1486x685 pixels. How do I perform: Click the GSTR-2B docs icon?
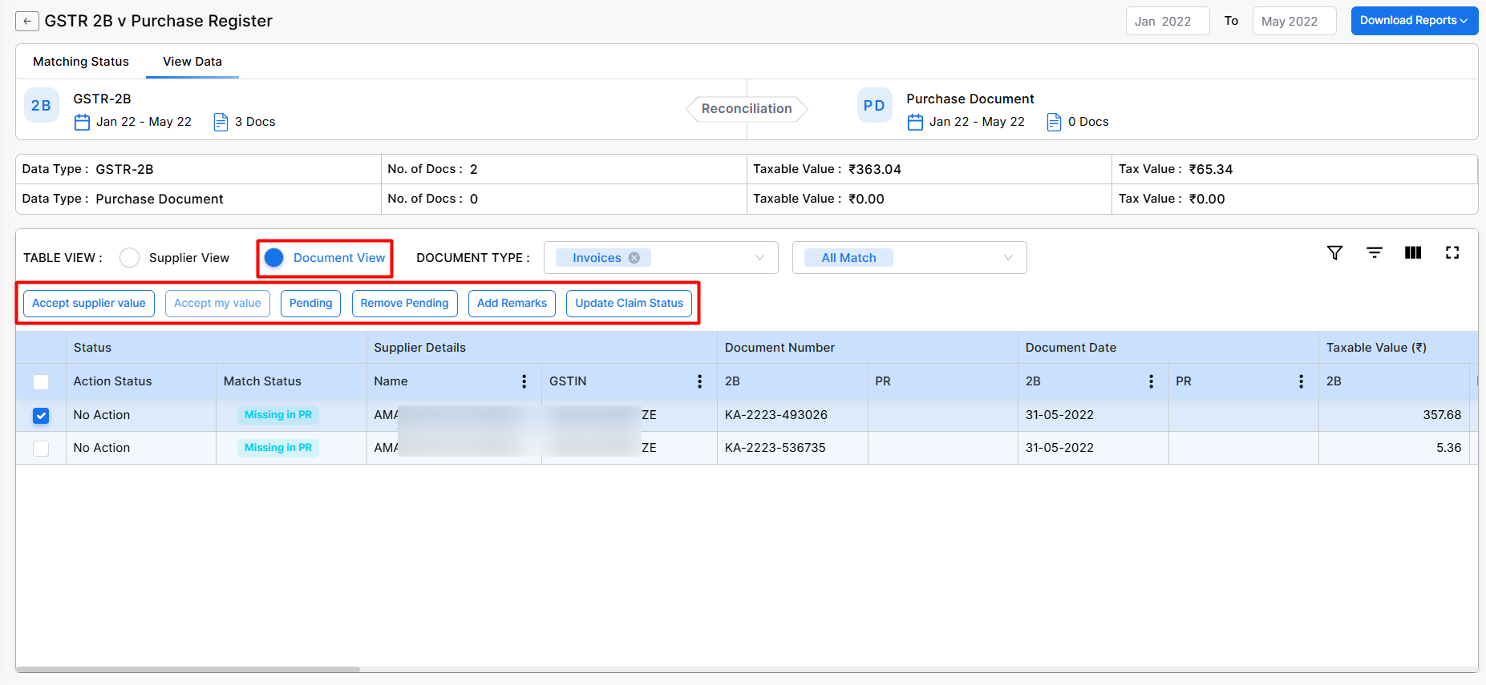click(x=221, y=122)
